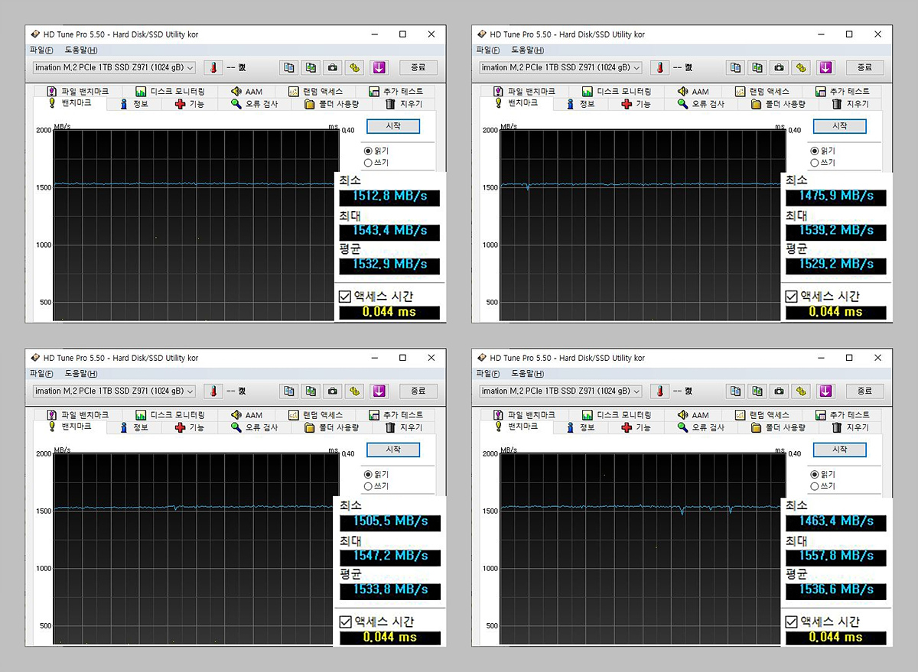Open 파일 menu in top-left window
Image resolution: width=918 pixels, height=672 pixels.
click(x=41, y=50)
